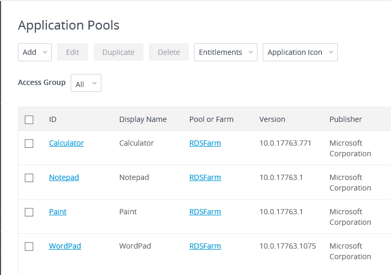Open the Application Icon dropdown

(300, 52)
